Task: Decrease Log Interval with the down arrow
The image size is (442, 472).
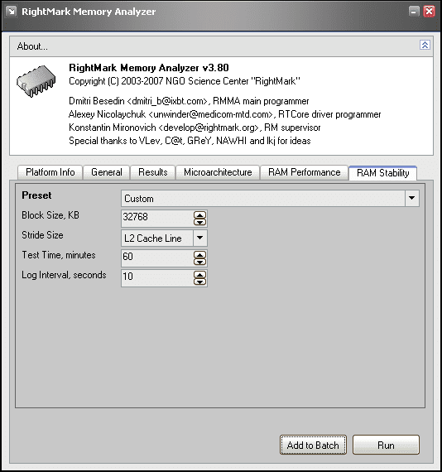Action: 199,282
